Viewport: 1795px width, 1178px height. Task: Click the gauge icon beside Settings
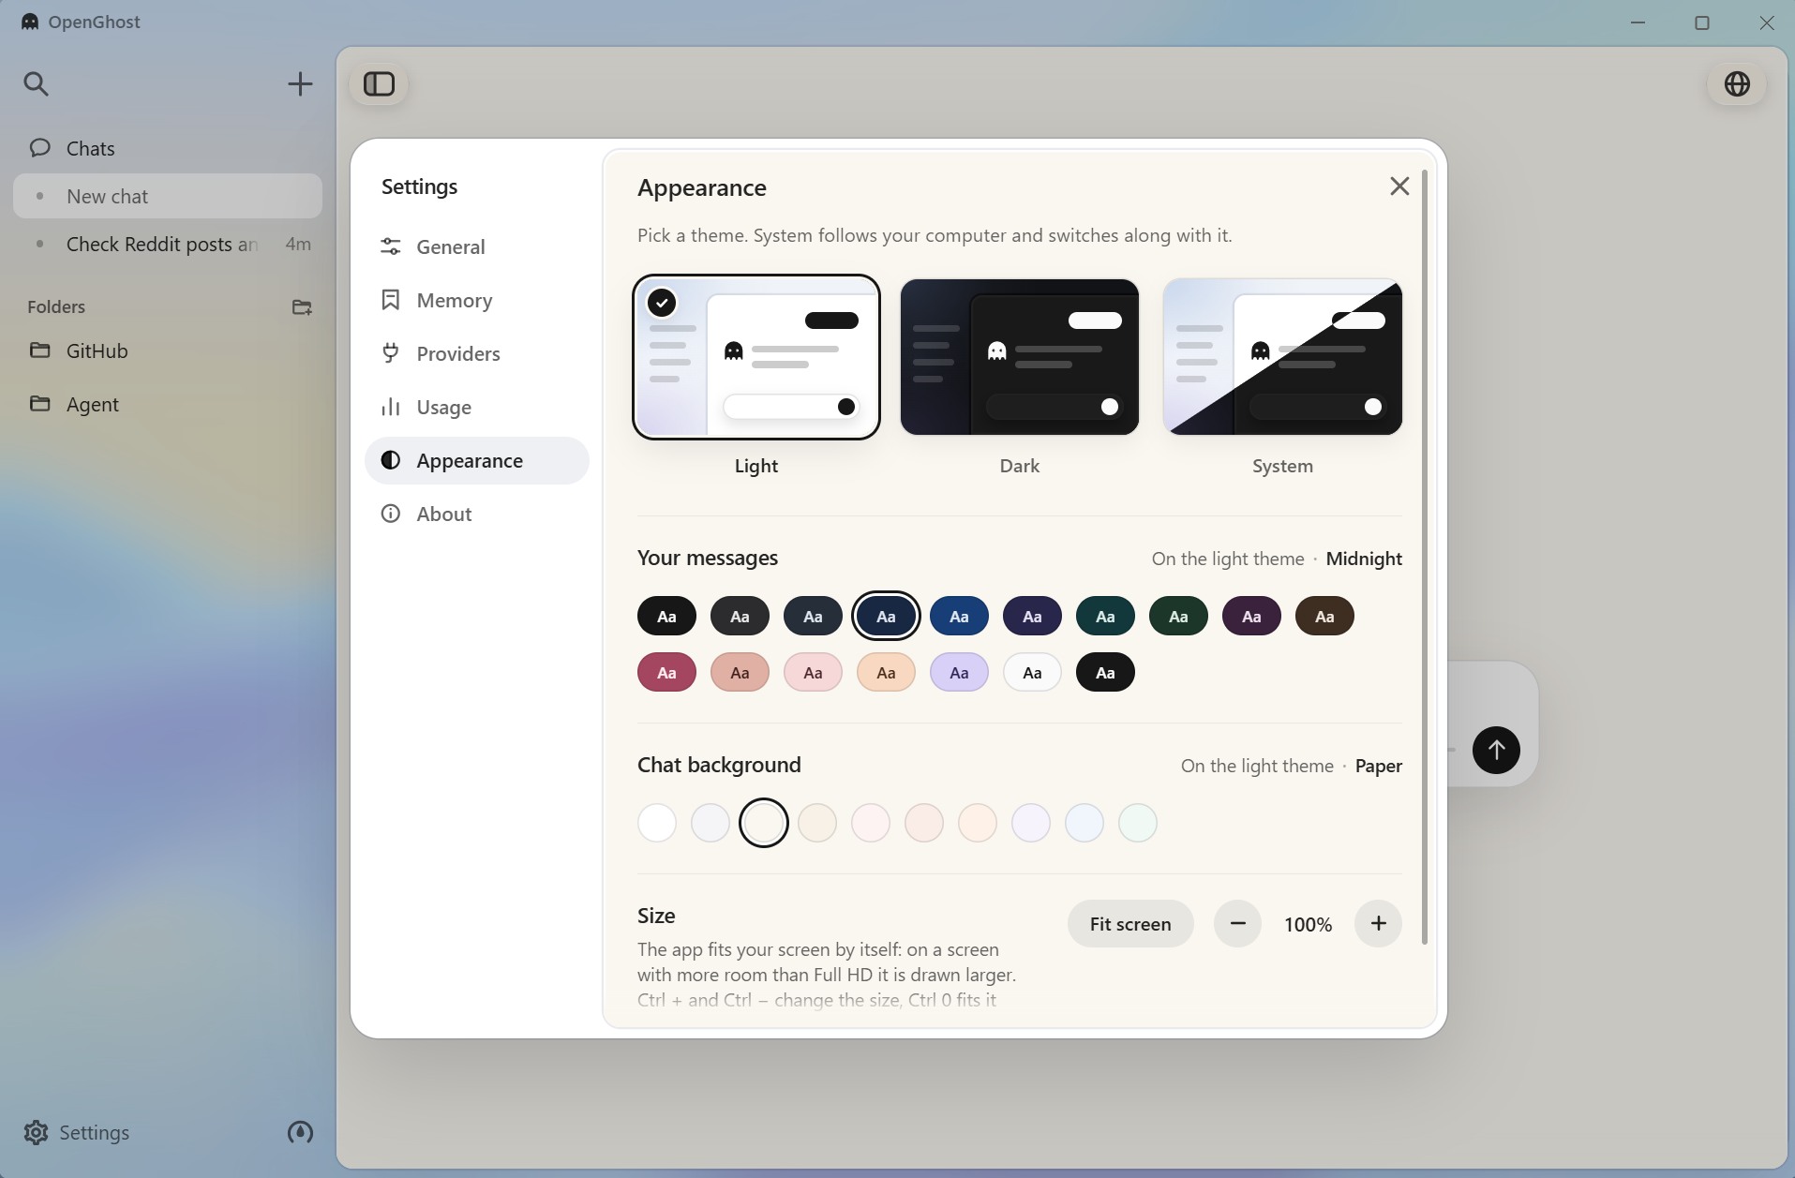click(300, 1132)
